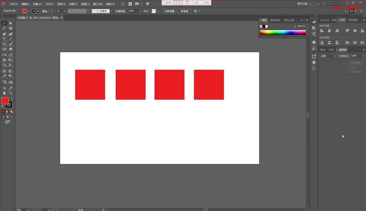Align objects to horizontal center
The image size is (366, 211).
pyautogui.click(x=329, y=31)
